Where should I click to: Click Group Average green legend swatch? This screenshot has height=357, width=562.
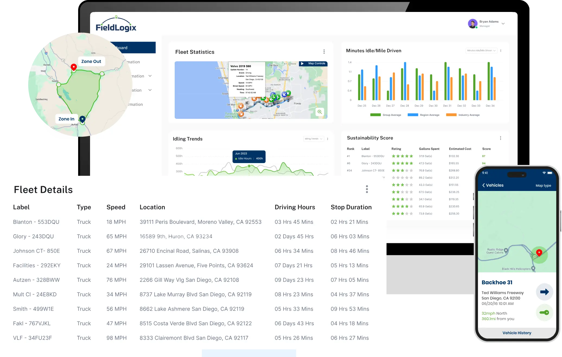[x=375, y=115]
